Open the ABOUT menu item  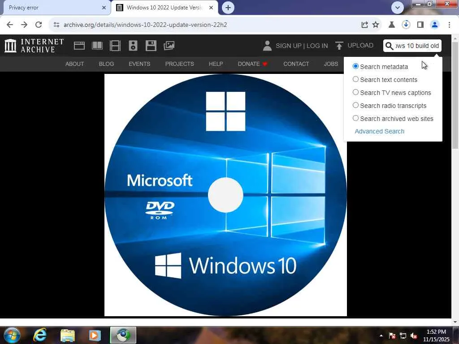click(x=75, y=64)
